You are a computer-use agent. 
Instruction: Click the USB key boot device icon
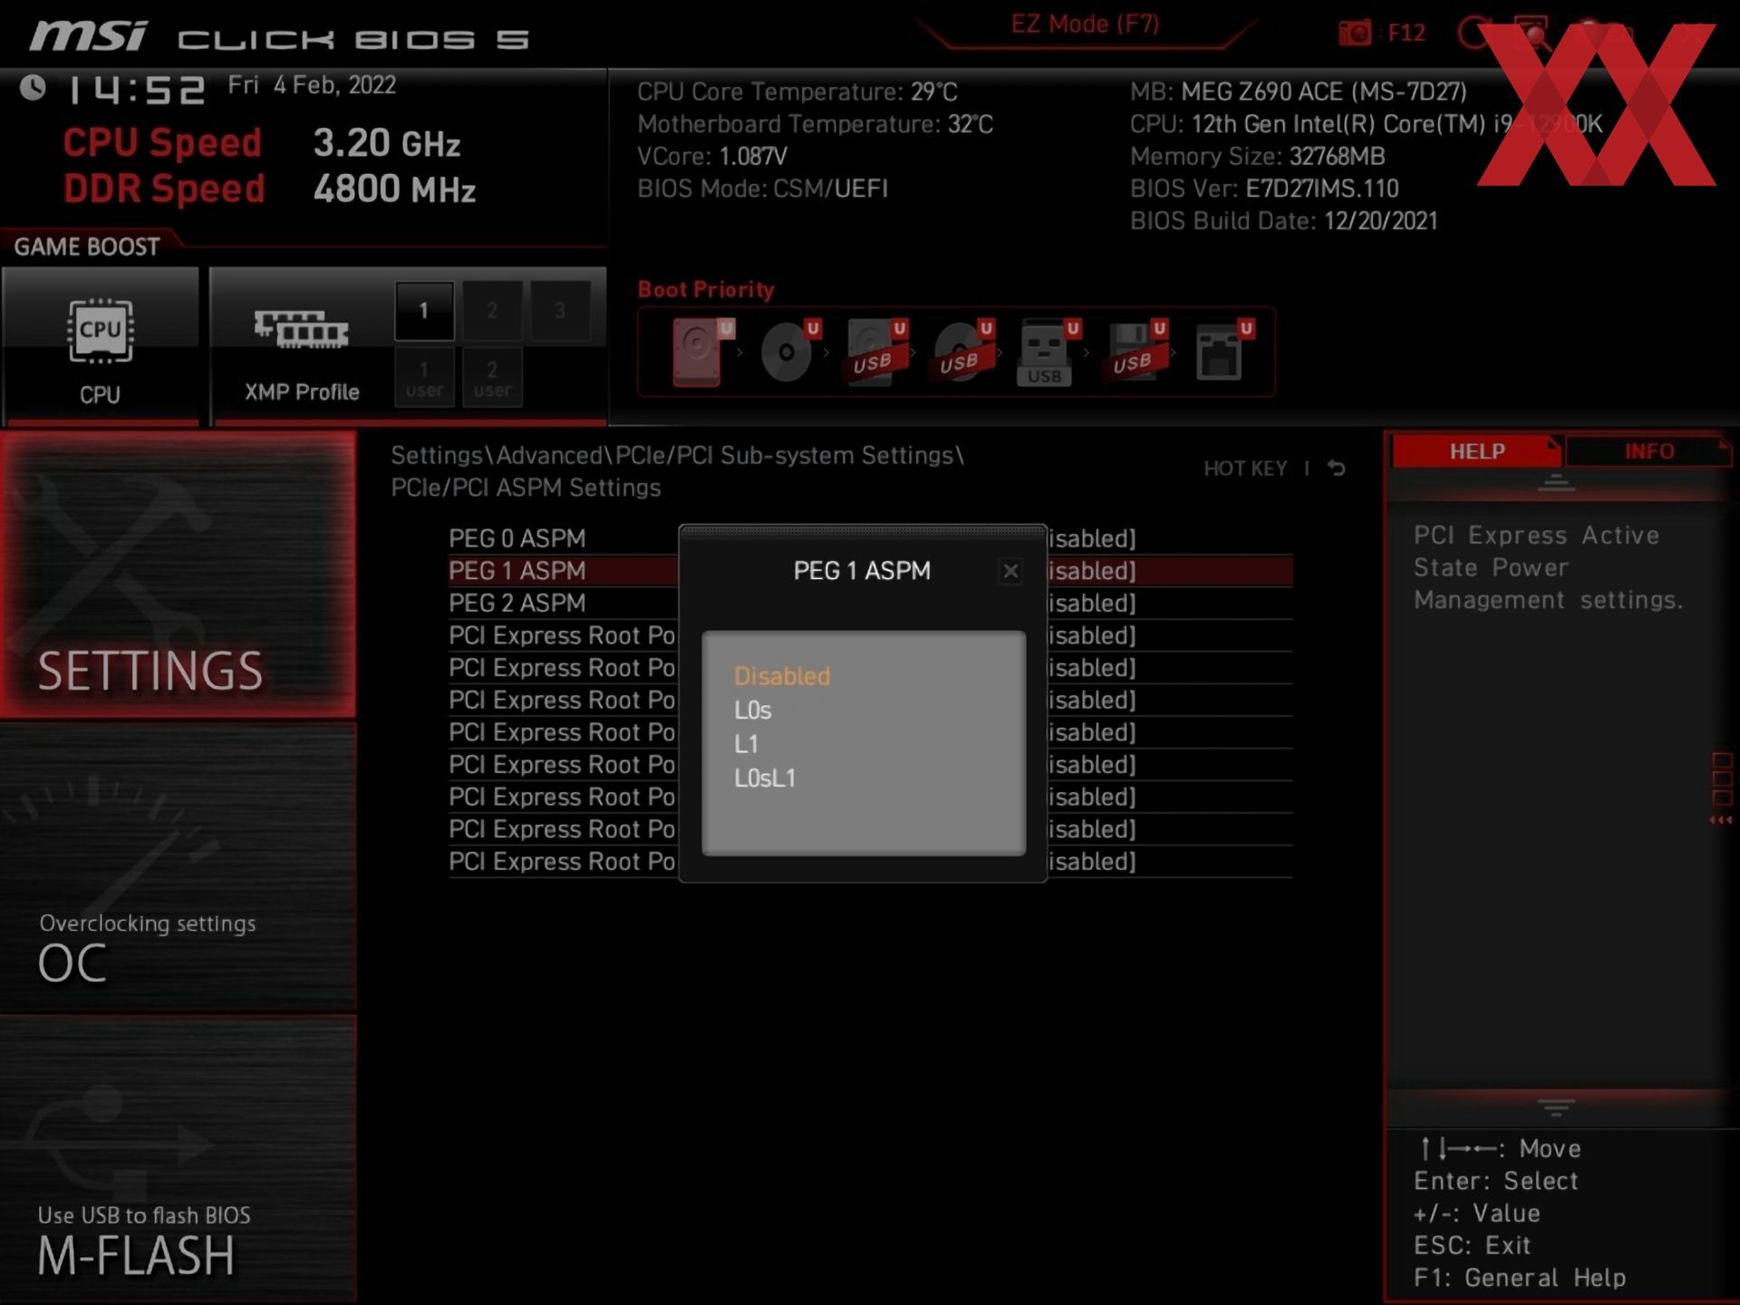[1049, 352]
